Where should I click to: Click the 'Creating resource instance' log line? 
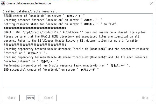53,20
